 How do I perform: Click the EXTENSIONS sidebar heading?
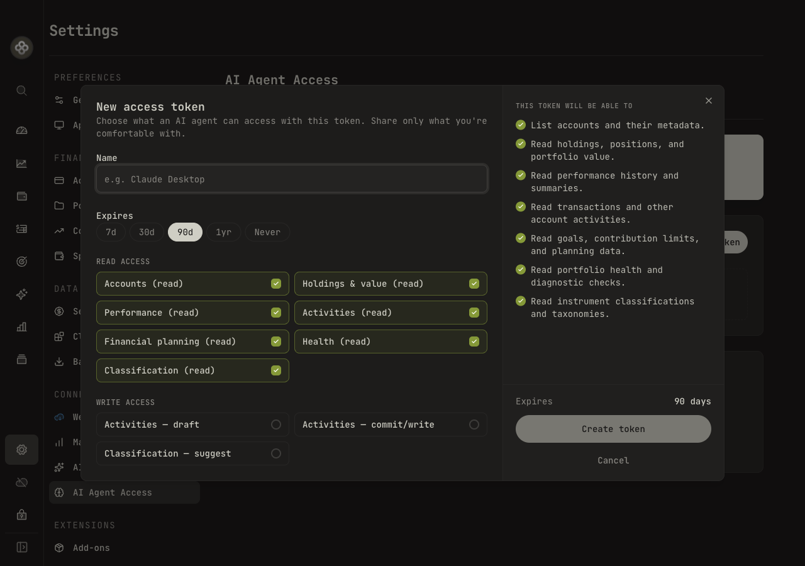[85, 525]
